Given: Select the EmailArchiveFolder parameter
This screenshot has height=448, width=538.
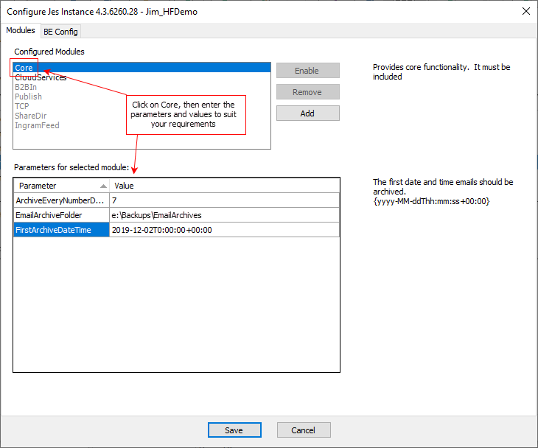Looking at the screenshot, I should [61, 215].
